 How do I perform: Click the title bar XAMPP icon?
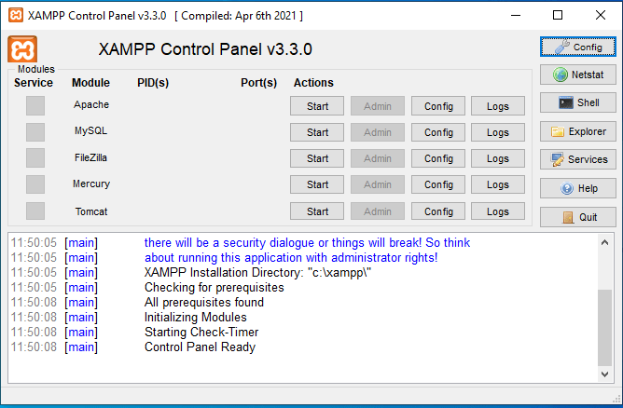tap(15, 15)
